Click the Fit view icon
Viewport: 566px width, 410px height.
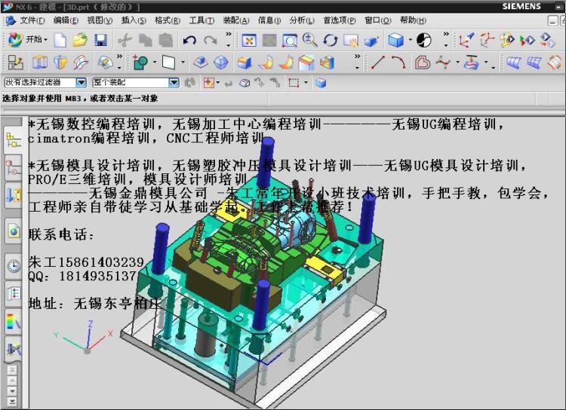[x=249, y=41]
